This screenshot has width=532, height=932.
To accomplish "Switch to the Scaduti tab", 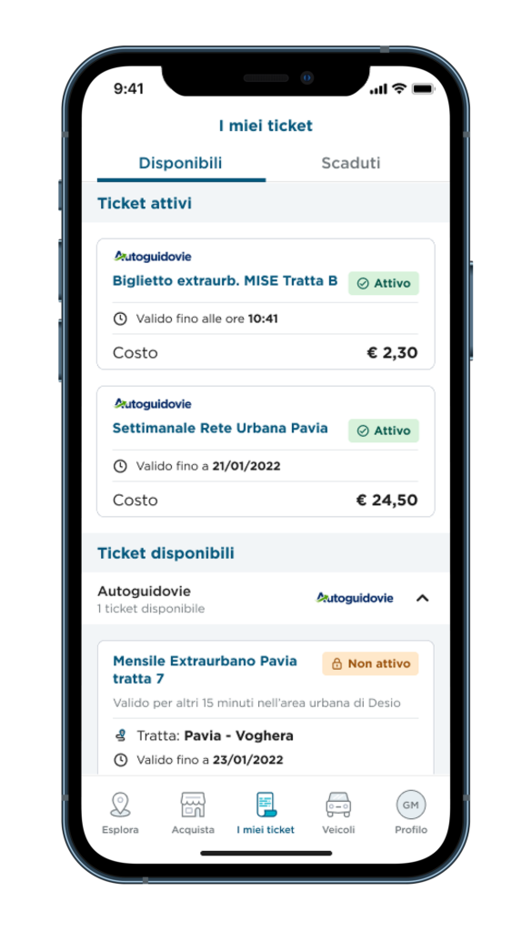I will tap(351, 163).
